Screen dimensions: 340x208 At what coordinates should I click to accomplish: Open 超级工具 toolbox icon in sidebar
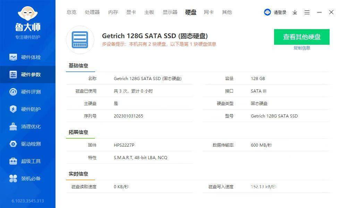click(13, 161)
